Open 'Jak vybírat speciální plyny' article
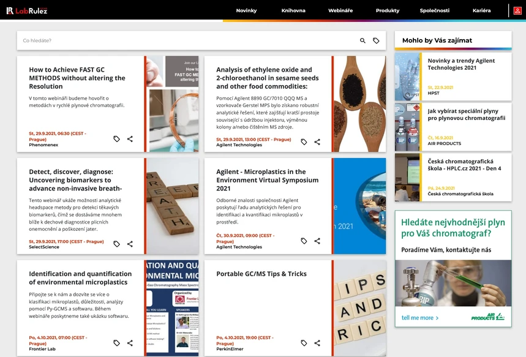The height and width of the screenshot is (357, 526). pyautogui.click(x=466, y=115)
